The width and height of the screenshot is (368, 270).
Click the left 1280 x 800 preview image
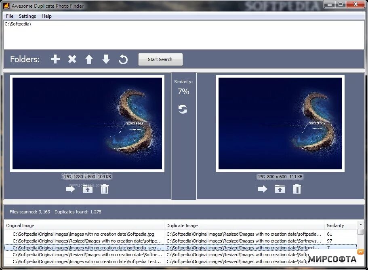87,124
